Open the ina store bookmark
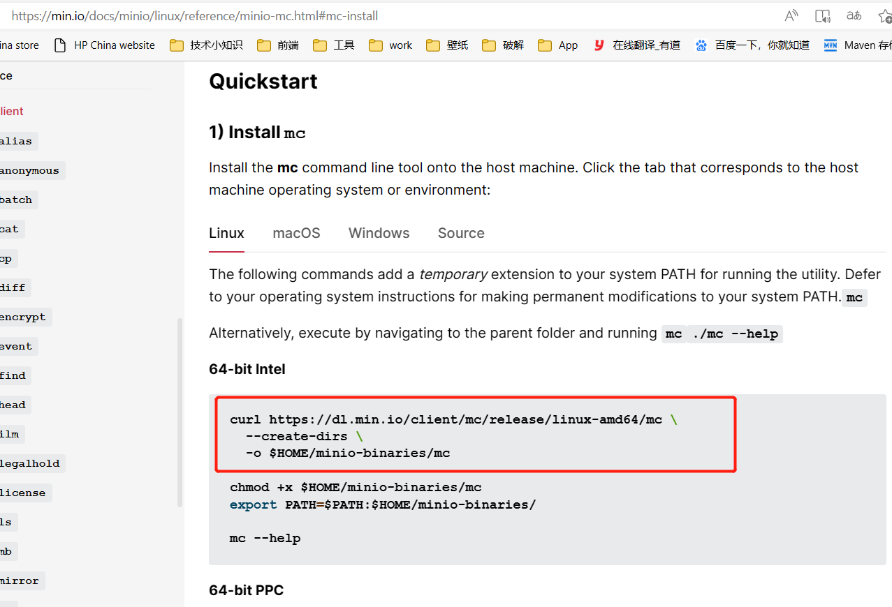 pos(20,45)
